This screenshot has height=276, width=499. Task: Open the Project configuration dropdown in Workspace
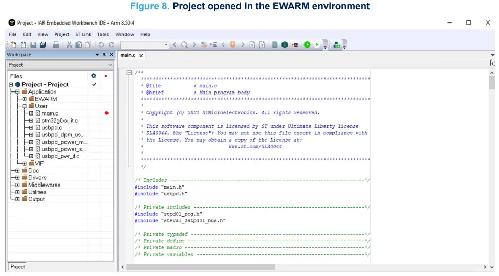click(x=60, y=65)
